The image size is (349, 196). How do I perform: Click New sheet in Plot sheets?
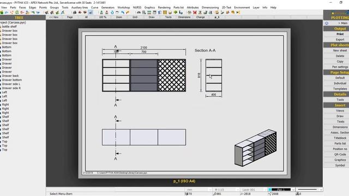(340, 51)
